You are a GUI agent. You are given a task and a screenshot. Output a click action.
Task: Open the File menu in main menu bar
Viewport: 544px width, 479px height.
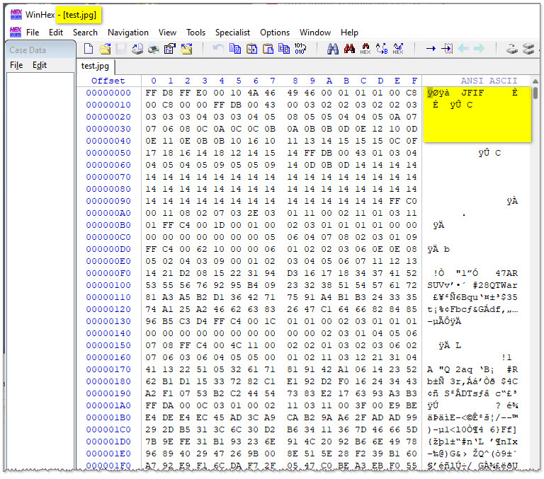coord(33,33)
